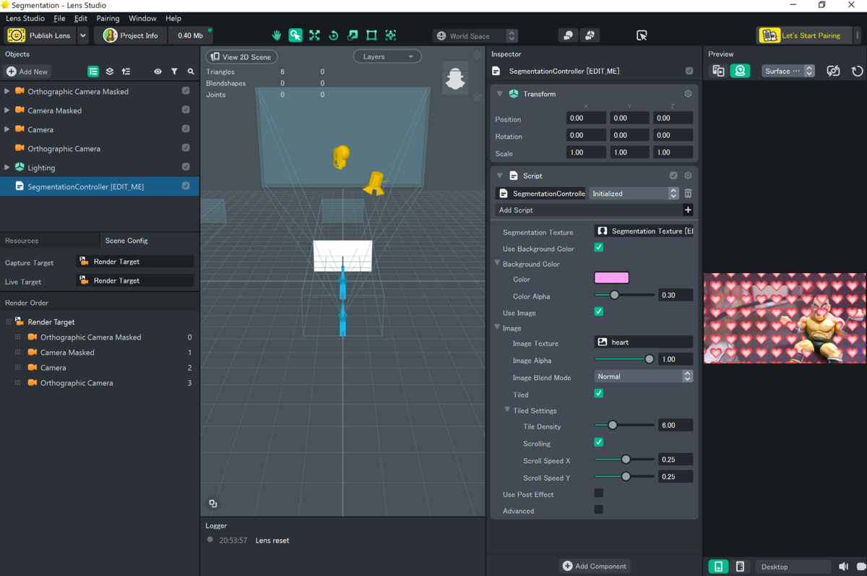Flip the preview camera
The height and width of the screenshot is (576, 867).
[834, 71]
